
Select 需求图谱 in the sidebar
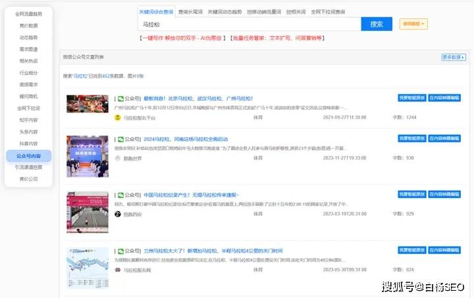(x=29, y=49)
